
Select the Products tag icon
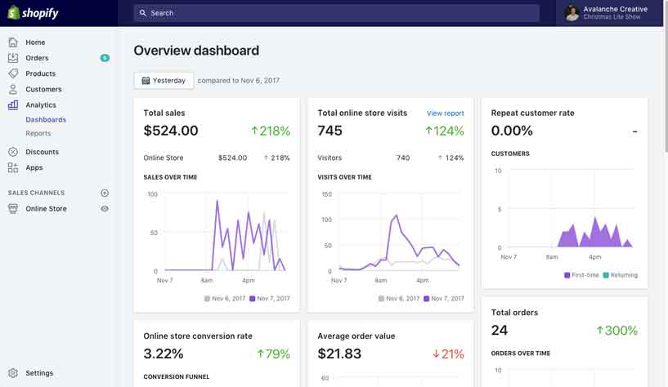tap(13, 73)
